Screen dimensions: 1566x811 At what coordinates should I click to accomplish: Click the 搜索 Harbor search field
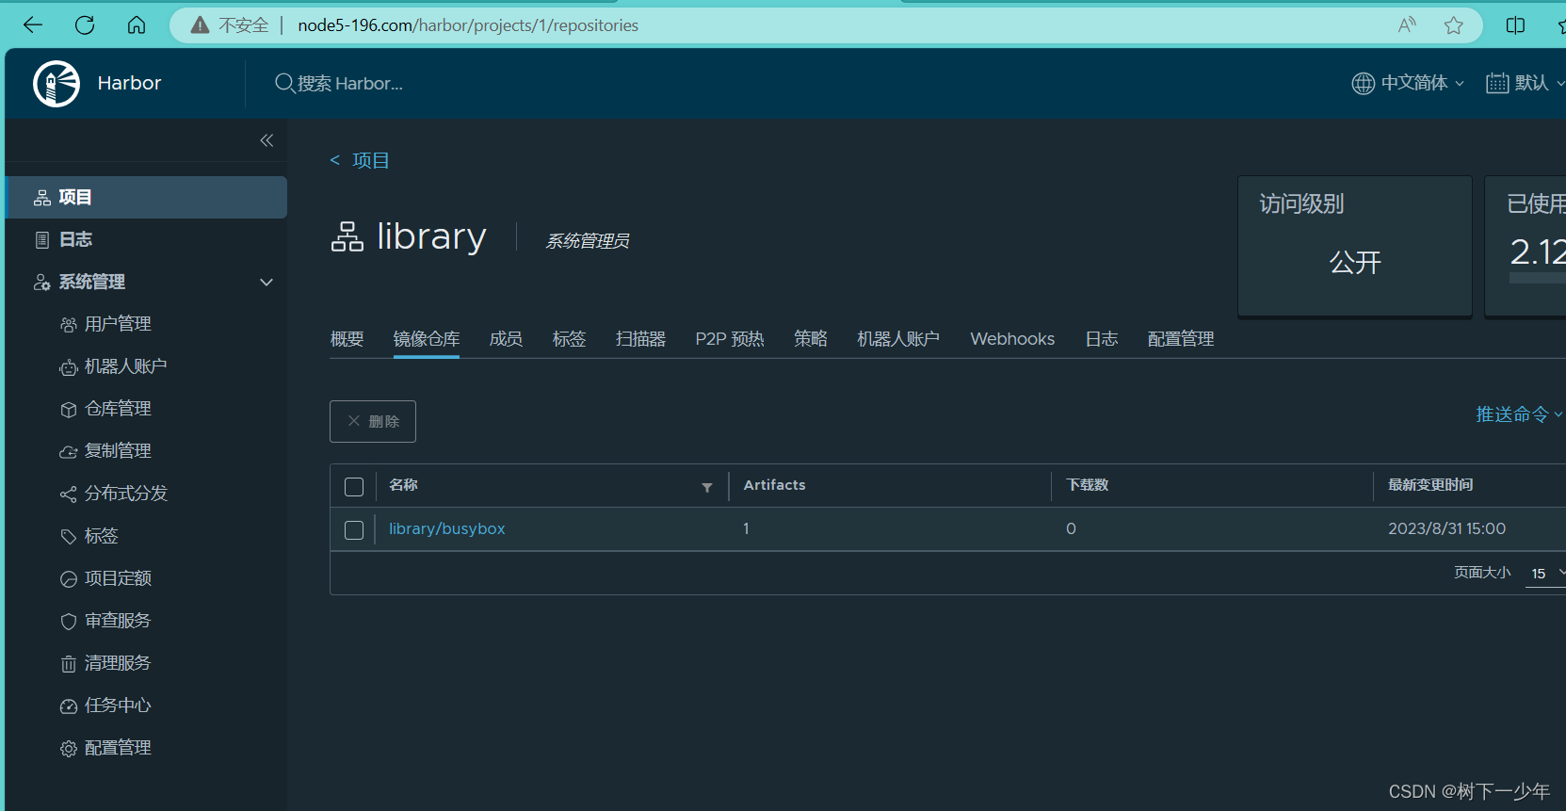(x=350, y=84)
